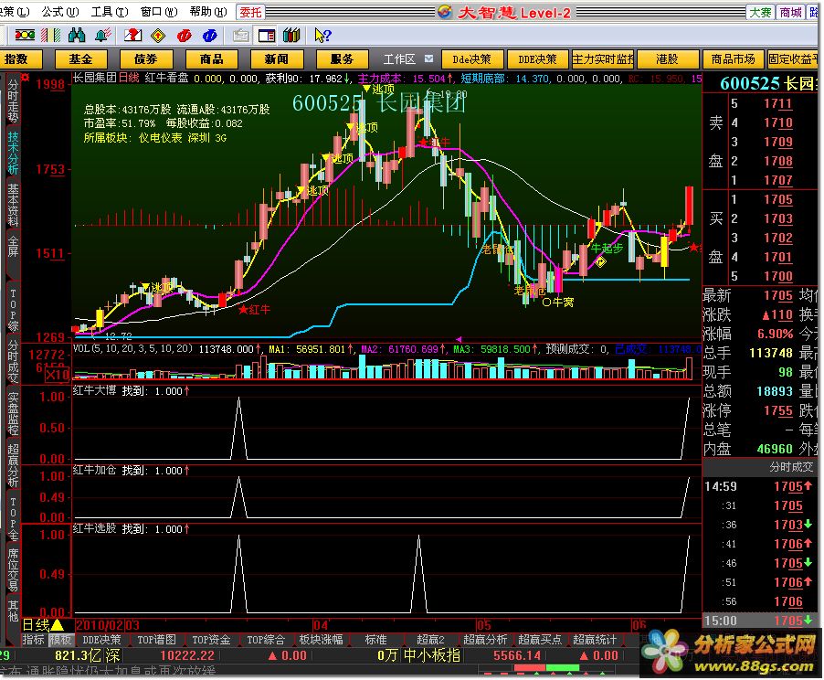Click the 大赛 button
Screen dimensions: 824x680
coord(760,12)
